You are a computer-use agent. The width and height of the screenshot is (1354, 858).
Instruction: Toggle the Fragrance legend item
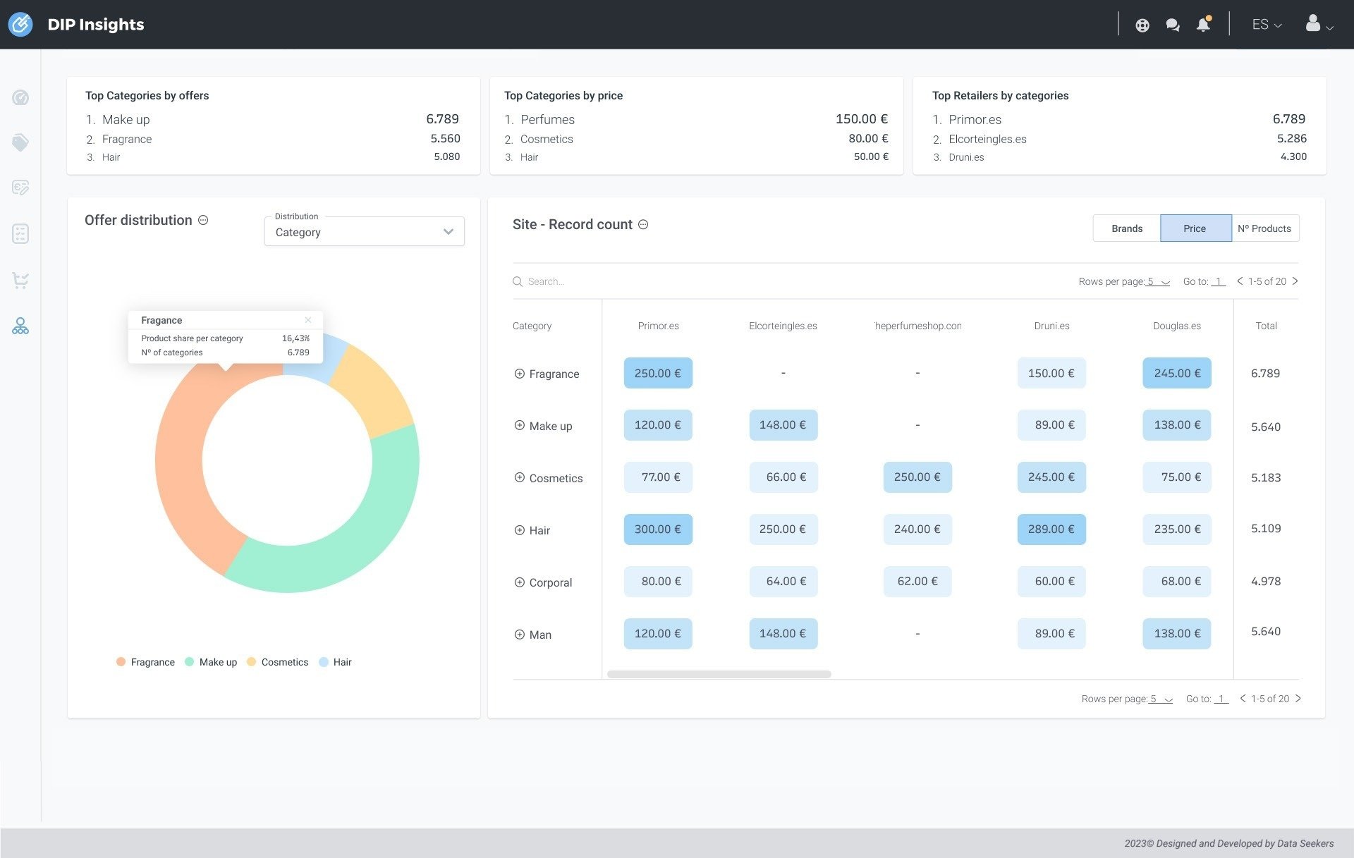pos(145,662)
